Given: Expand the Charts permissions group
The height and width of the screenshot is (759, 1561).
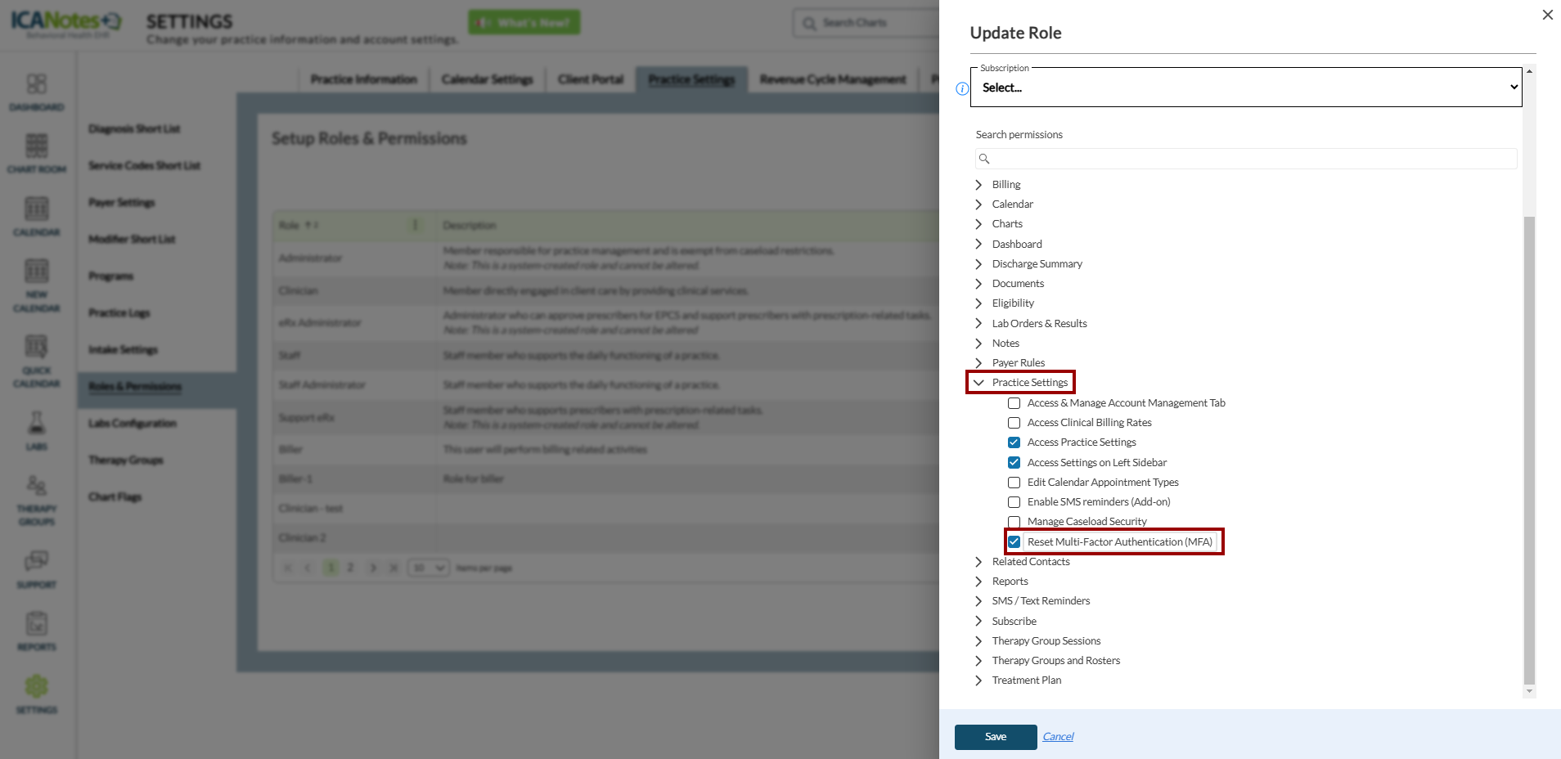Looking at the screenshot, I should tap(978, 224).
